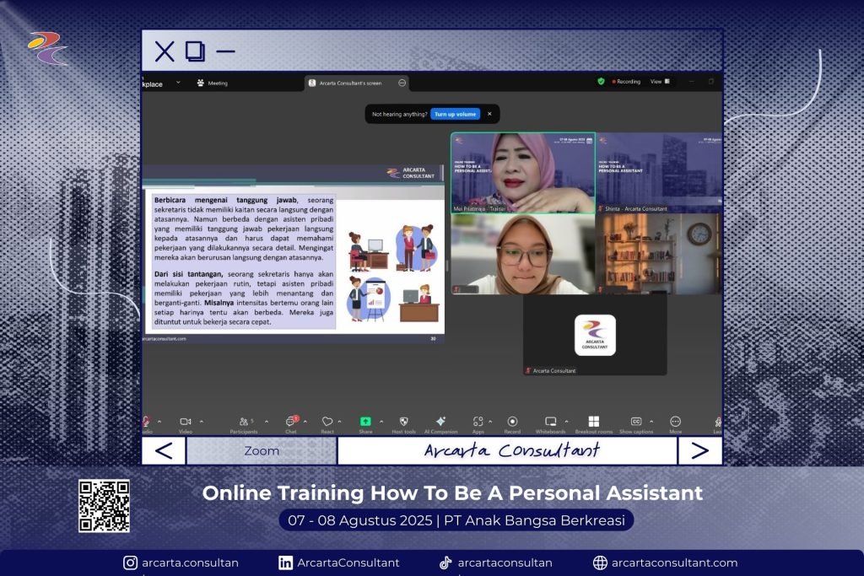Toggle the Video camera on or off
864x576 pixels.
click(x=185, y=422)
